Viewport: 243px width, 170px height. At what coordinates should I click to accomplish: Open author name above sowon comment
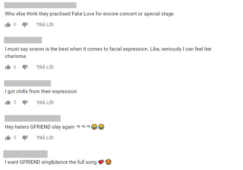[x=23, y=40]
